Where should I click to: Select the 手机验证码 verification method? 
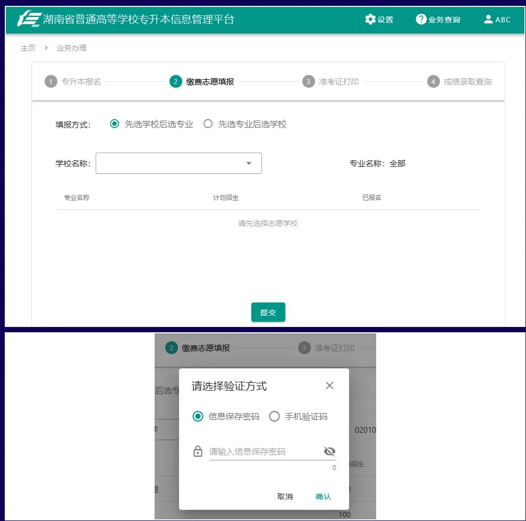(275, 417)
